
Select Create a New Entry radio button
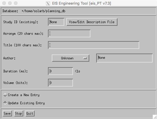(5, 95)
